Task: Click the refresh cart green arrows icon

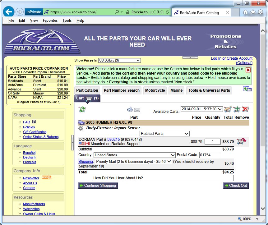Action: point(82,109)
